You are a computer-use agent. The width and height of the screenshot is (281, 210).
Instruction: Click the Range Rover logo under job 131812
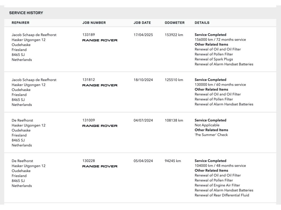pos(100,85)
